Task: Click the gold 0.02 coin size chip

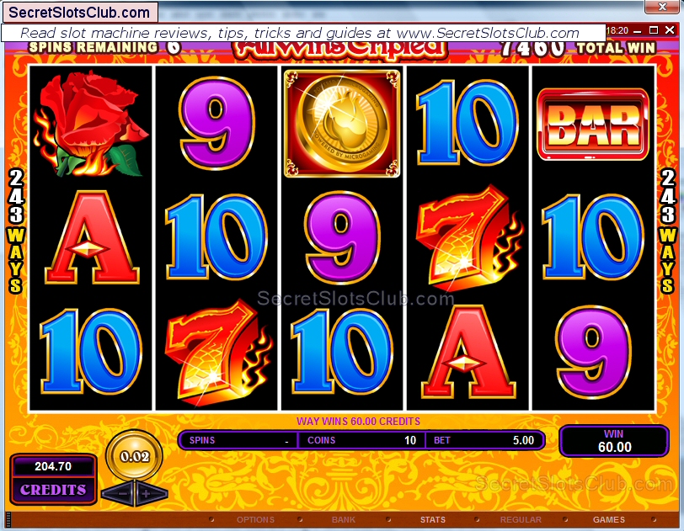Action: [135, 456]
